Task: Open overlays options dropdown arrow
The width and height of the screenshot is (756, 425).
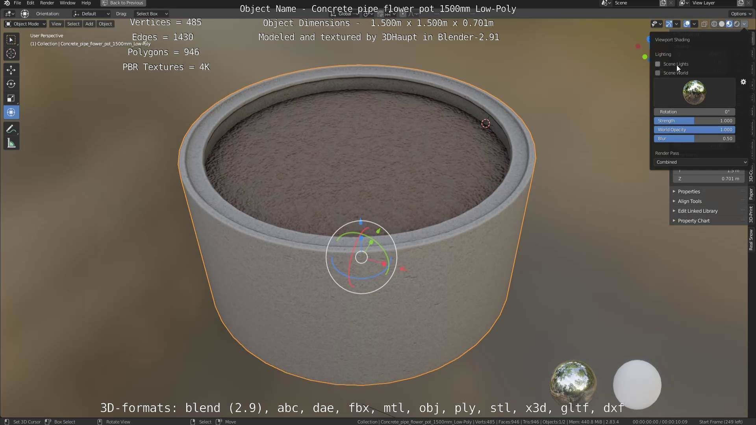Action: [x=694, y=24]
